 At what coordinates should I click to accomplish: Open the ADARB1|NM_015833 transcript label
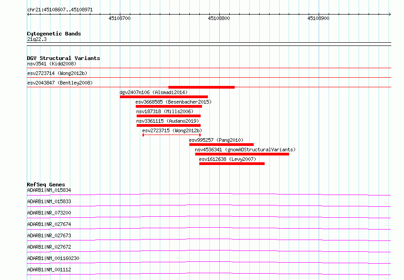pyautogui.click(x=49, y=201)
